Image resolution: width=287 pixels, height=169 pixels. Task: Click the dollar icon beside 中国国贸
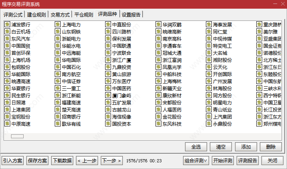tap(7, 46)
